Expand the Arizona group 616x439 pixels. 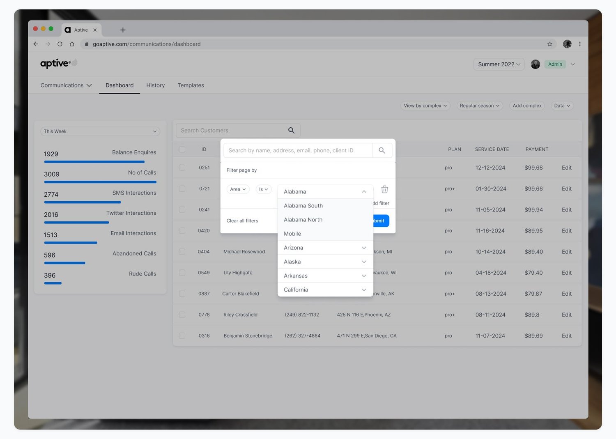tap(325, 248)
